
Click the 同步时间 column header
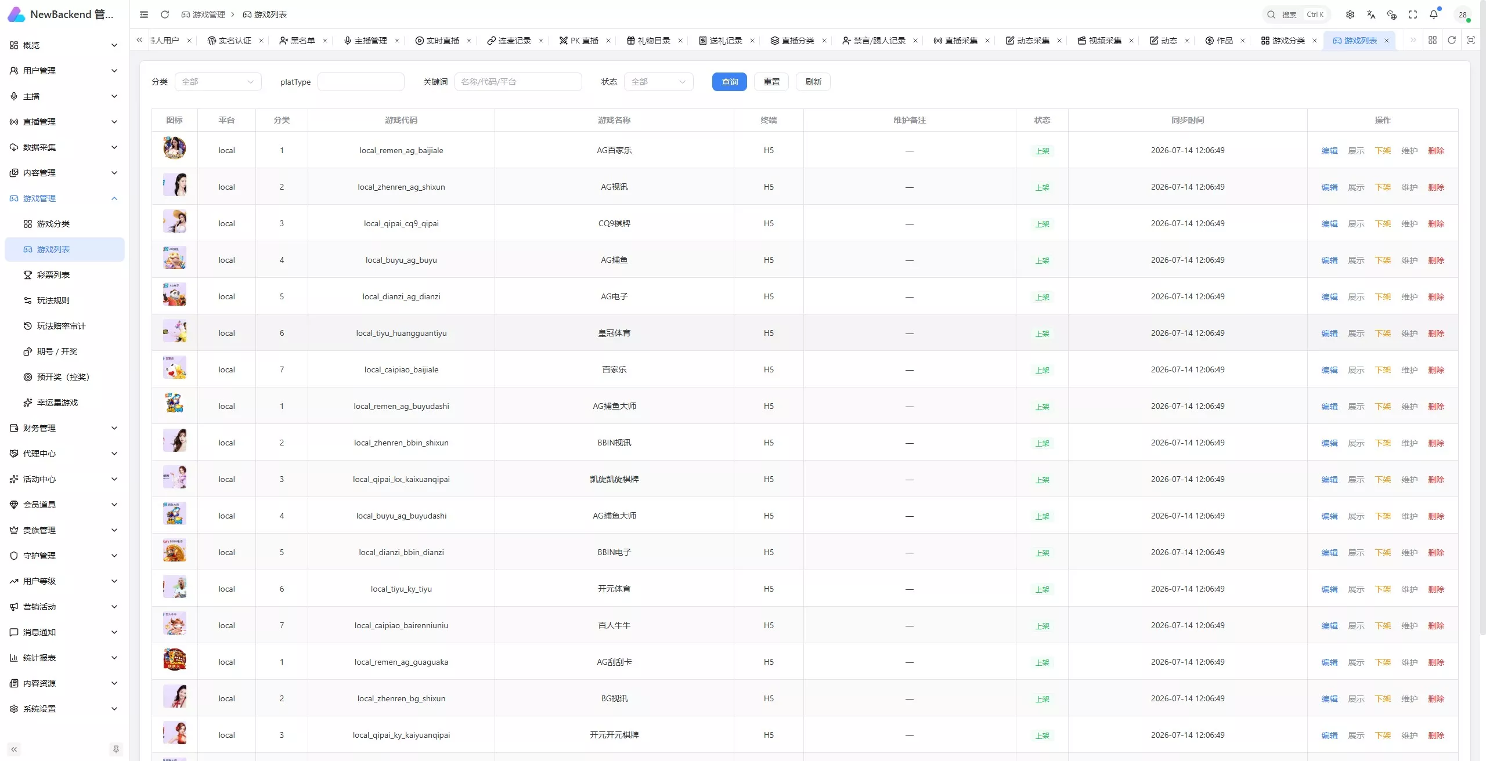(1188, 120)
